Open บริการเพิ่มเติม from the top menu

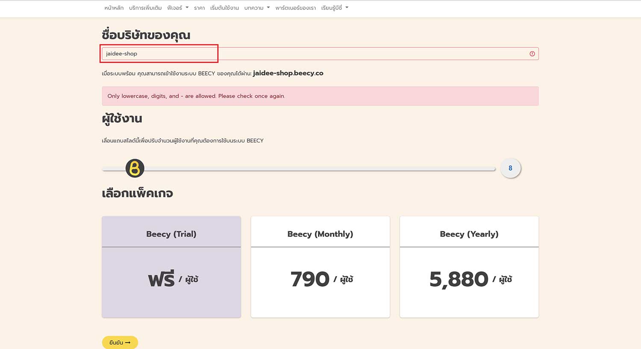[x=145, y=8]
